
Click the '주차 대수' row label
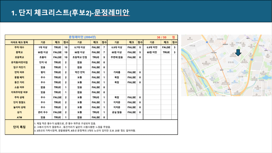[x=19, y=47]
